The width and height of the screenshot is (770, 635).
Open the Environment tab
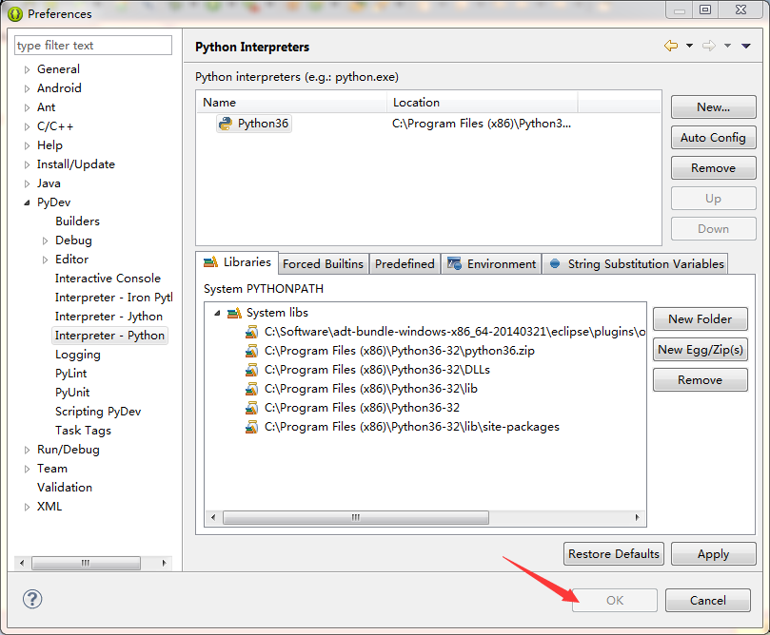click(x=491, y=264)
